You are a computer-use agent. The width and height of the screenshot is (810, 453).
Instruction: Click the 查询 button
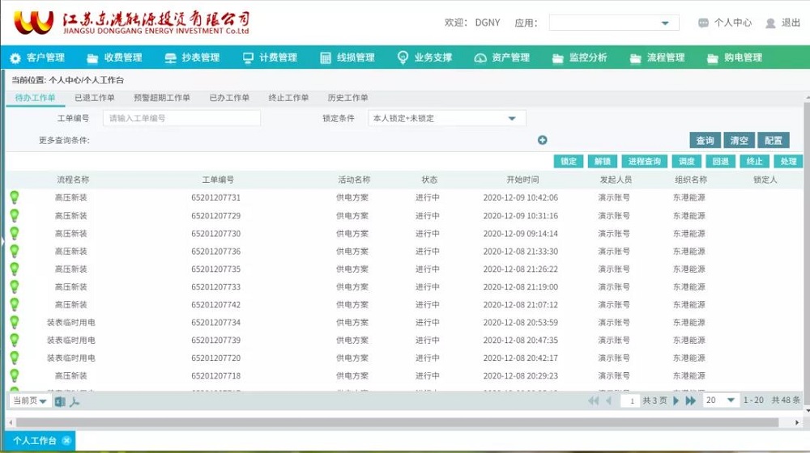pyautogui.click(x=705, y=140)
